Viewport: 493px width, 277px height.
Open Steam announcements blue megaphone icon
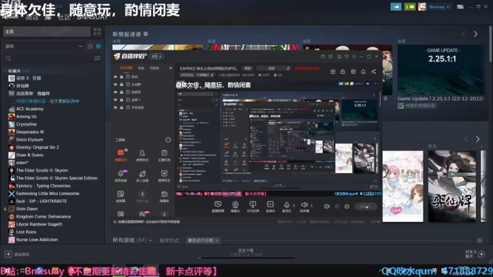click(396, 7)
